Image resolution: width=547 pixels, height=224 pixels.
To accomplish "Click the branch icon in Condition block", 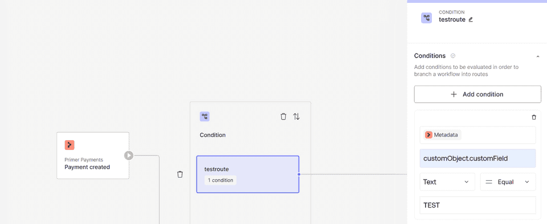I will 205,116.
